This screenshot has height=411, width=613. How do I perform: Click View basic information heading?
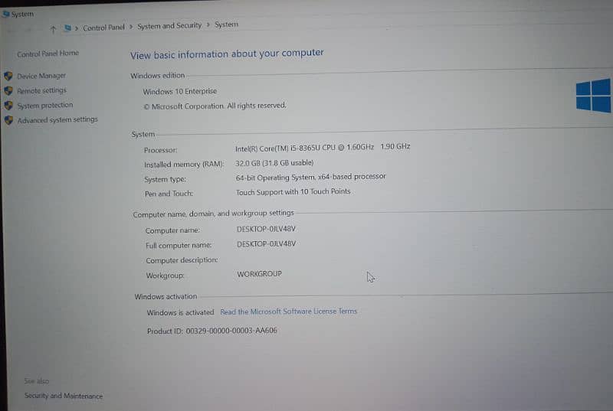[227, 54]
